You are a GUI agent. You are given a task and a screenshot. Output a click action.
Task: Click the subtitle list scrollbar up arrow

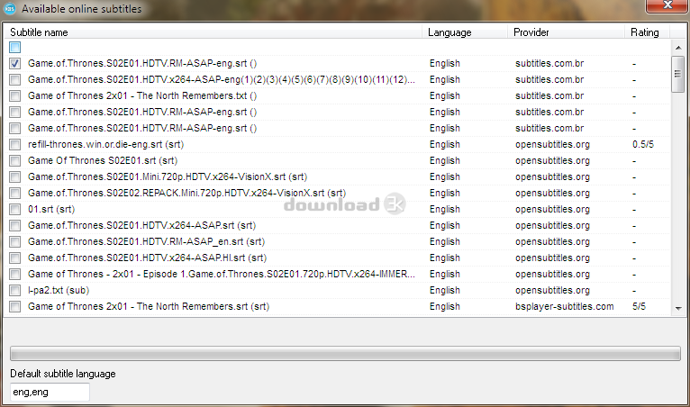coord(678,48)
